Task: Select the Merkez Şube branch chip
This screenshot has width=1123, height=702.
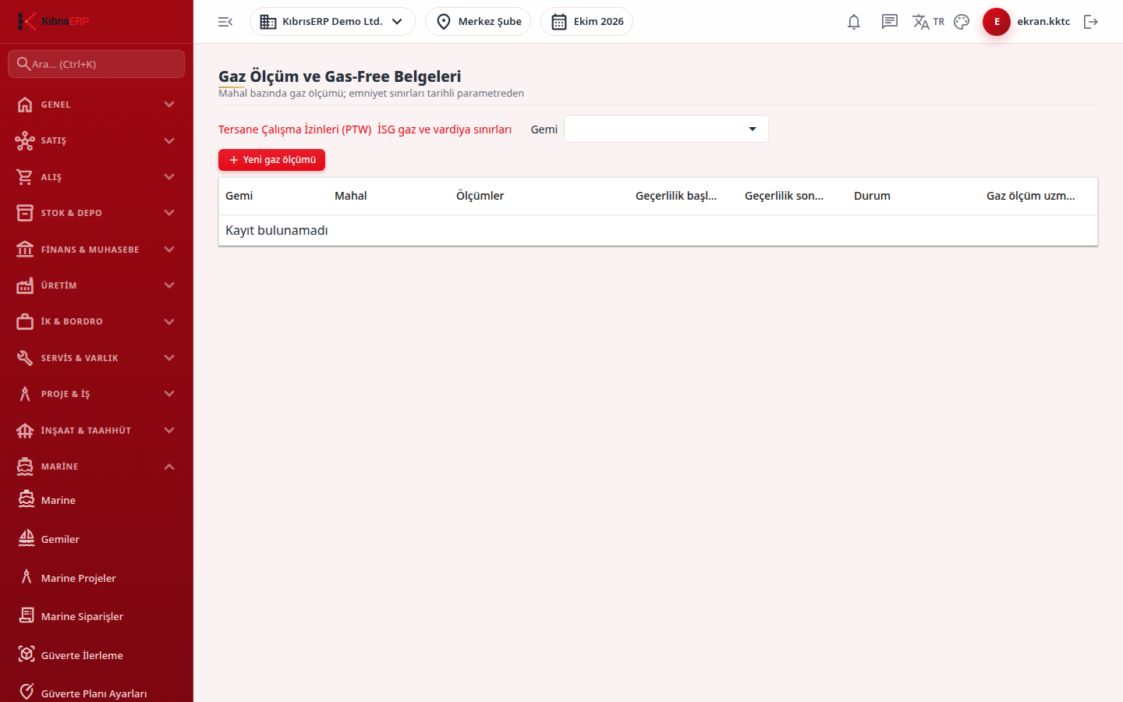Action: (478, 22)
